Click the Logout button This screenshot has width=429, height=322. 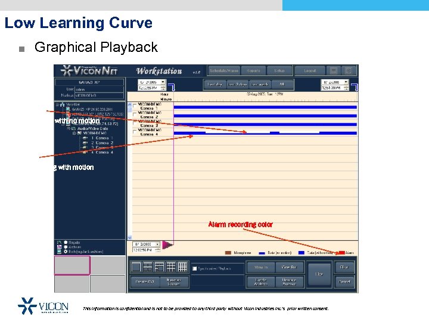[x=310, y=70]
